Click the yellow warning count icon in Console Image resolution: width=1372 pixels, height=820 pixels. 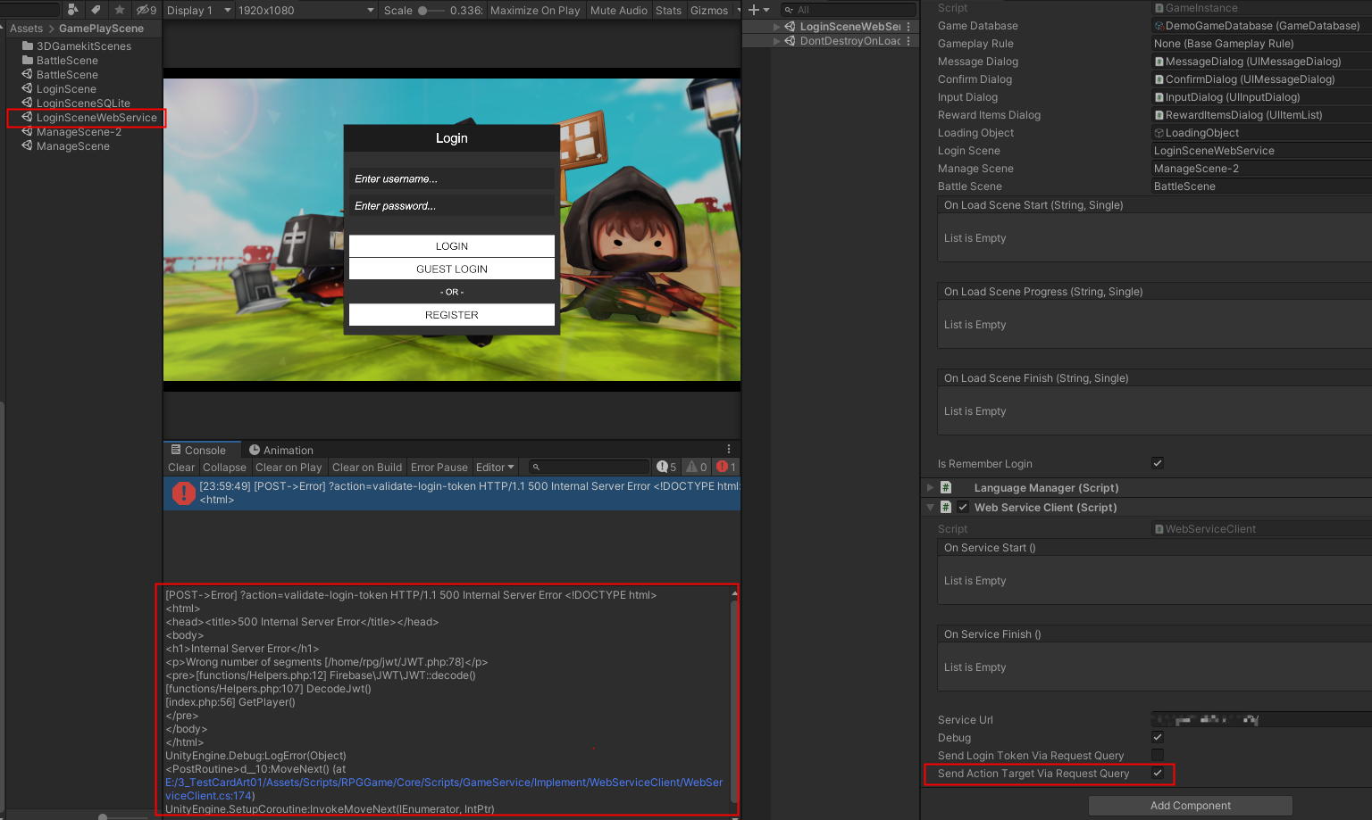(x=695, y=467)
